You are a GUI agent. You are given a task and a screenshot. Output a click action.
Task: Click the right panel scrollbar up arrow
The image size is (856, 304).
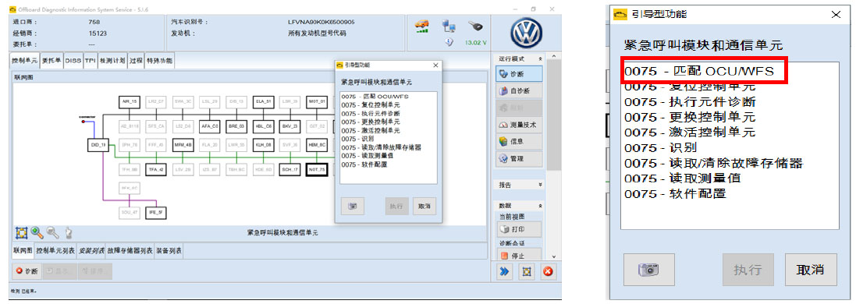click(553, 57)
